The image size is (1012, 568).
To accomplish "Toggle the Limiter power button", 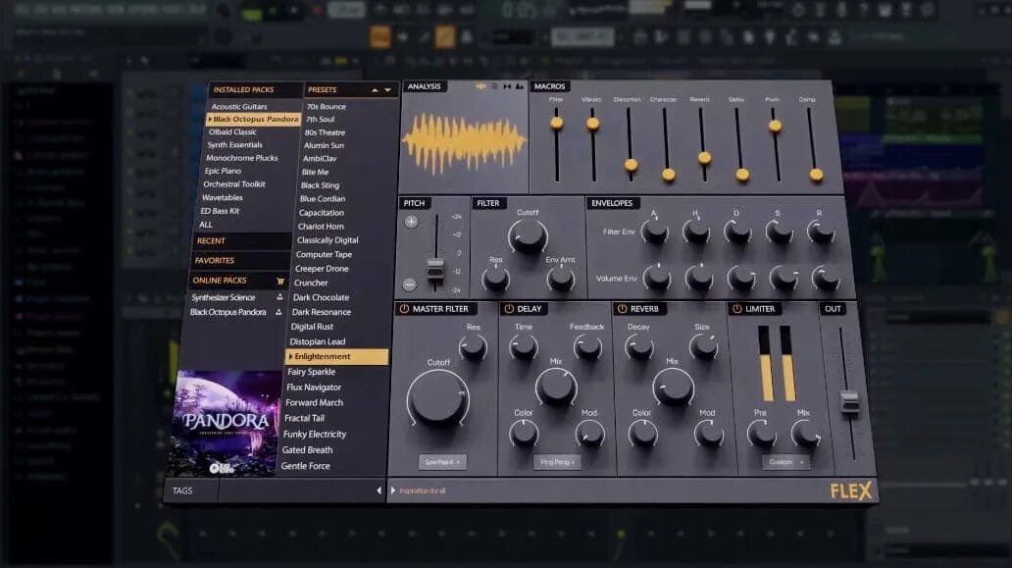I will tap(737, 309).
